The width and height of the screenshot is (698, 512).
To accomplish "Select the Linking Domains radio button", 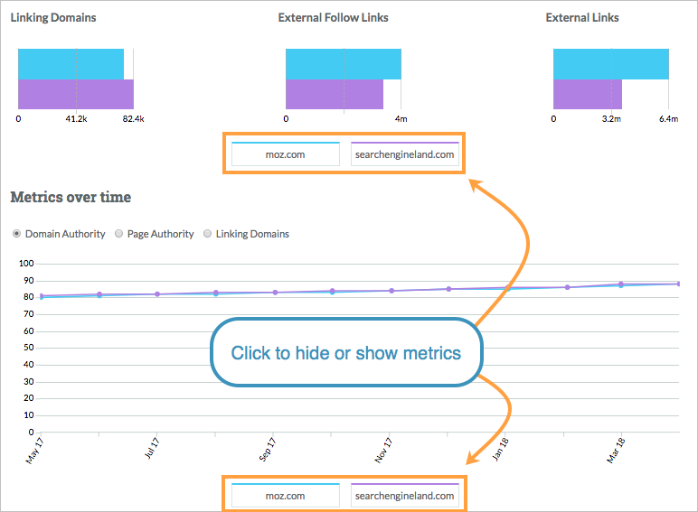I will pos(207,233).
